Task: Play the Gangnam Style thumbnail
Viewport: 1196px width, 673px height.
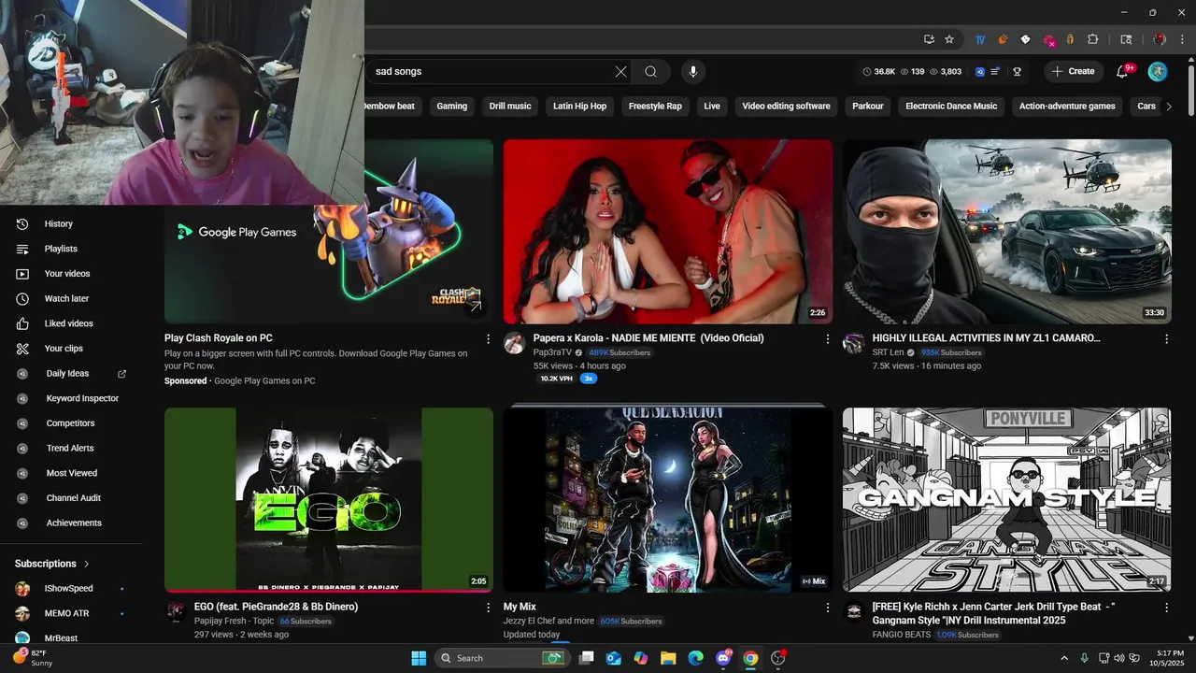Action: point(1007,500)
